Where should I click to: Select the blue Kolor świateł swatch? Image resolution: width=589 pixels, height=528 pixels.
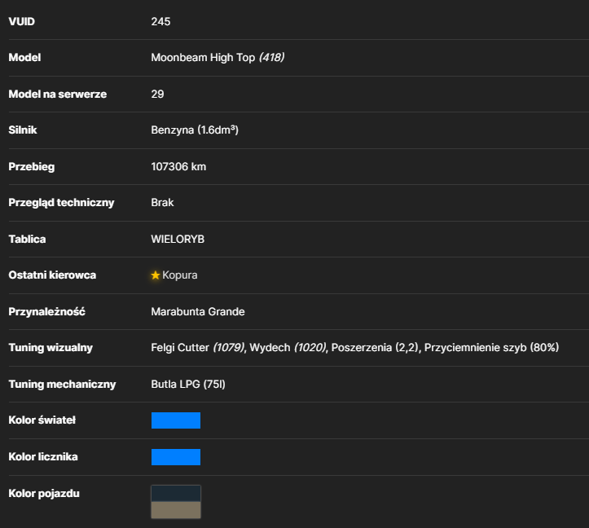176,420
